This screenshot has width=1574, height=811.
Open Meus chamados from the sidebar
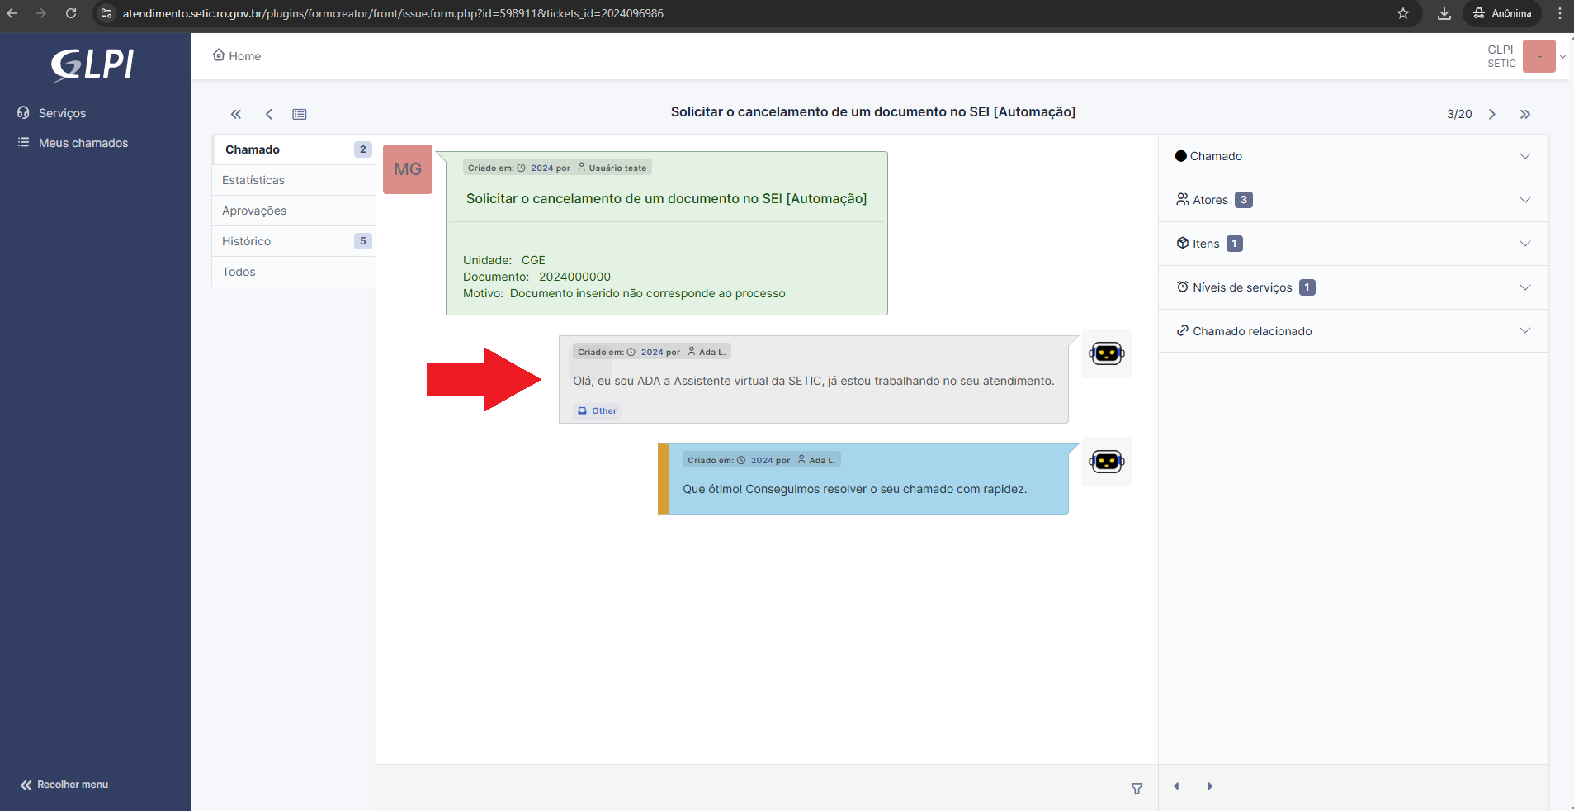[83, 142]
